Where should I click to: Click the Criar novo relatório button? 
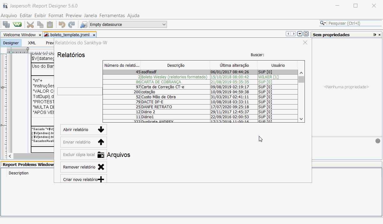coord(83,179)
